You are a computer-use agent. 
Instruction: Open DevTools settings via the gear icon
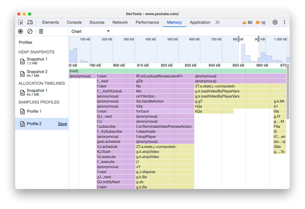pos(275,22)
